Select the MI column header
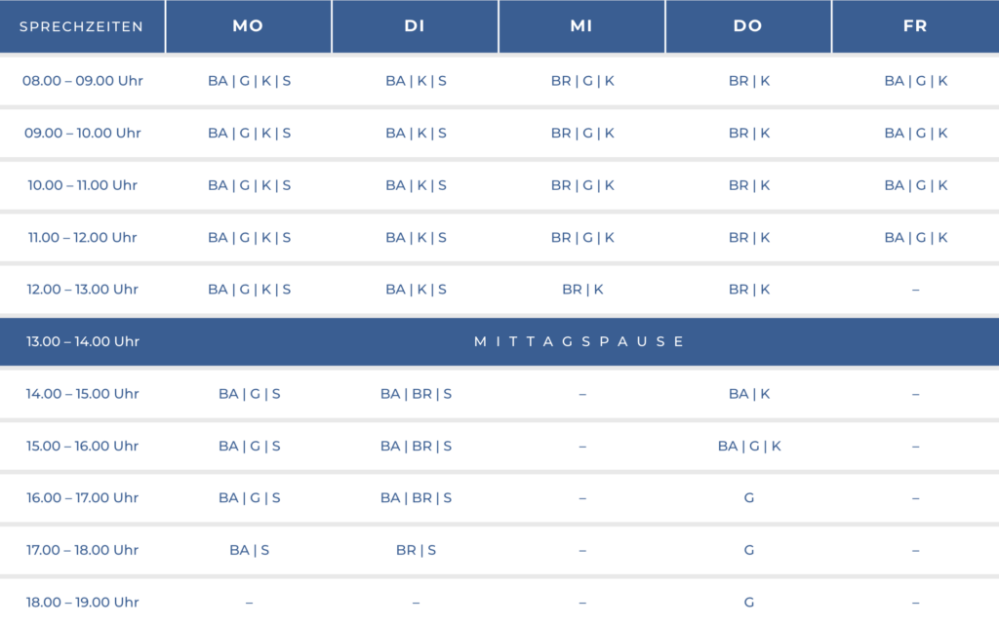 [581, 26]
